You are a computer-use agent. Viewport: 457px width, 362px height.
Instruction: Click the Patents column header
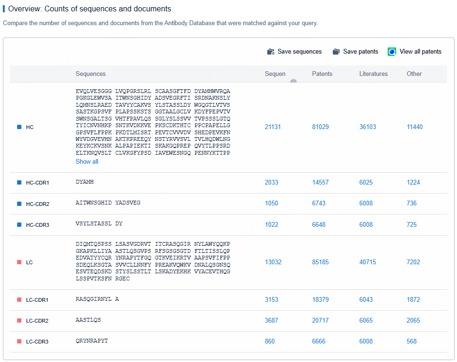click(322, 74)
